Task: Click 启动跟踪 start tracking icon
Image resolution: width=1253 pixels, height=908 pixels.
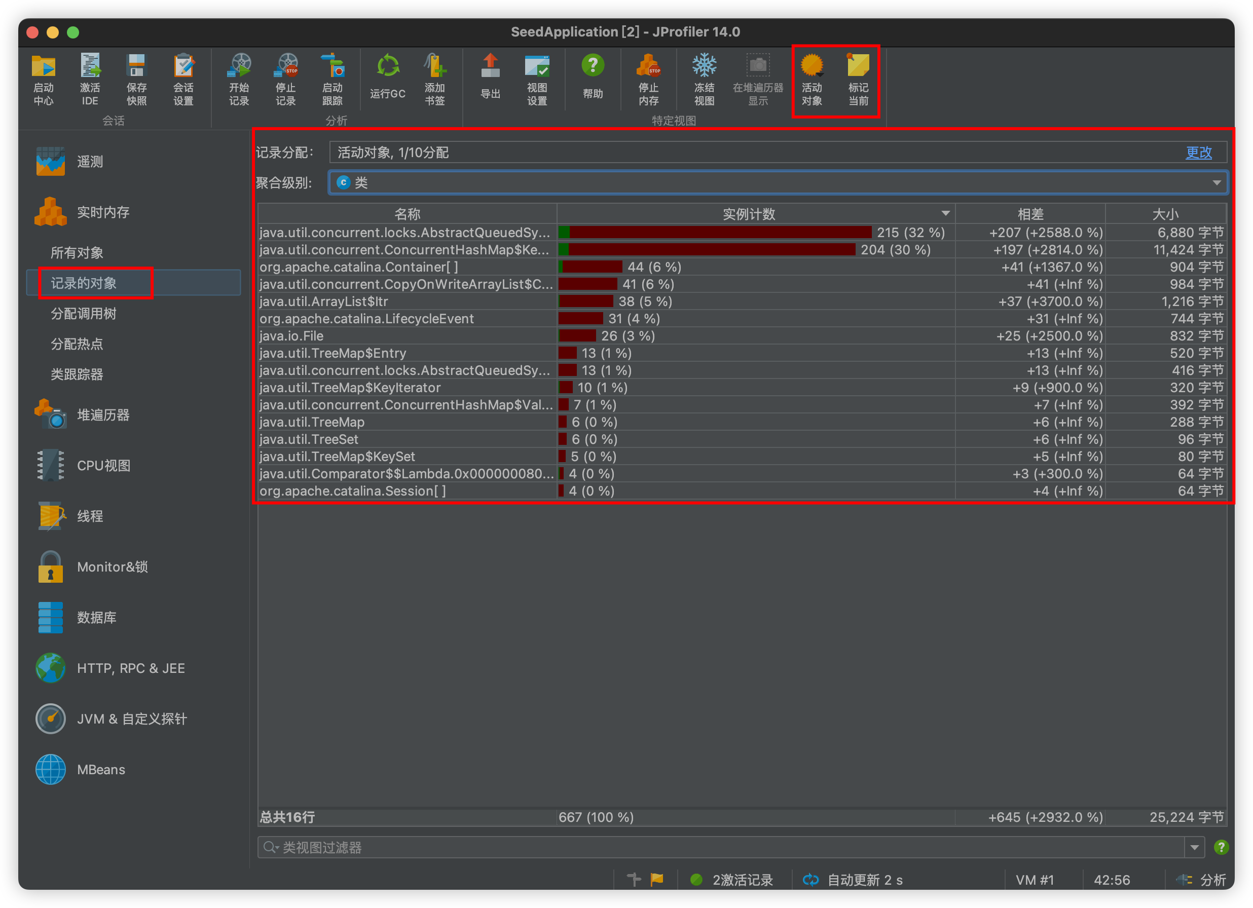Action: click(x=332, y=80)
